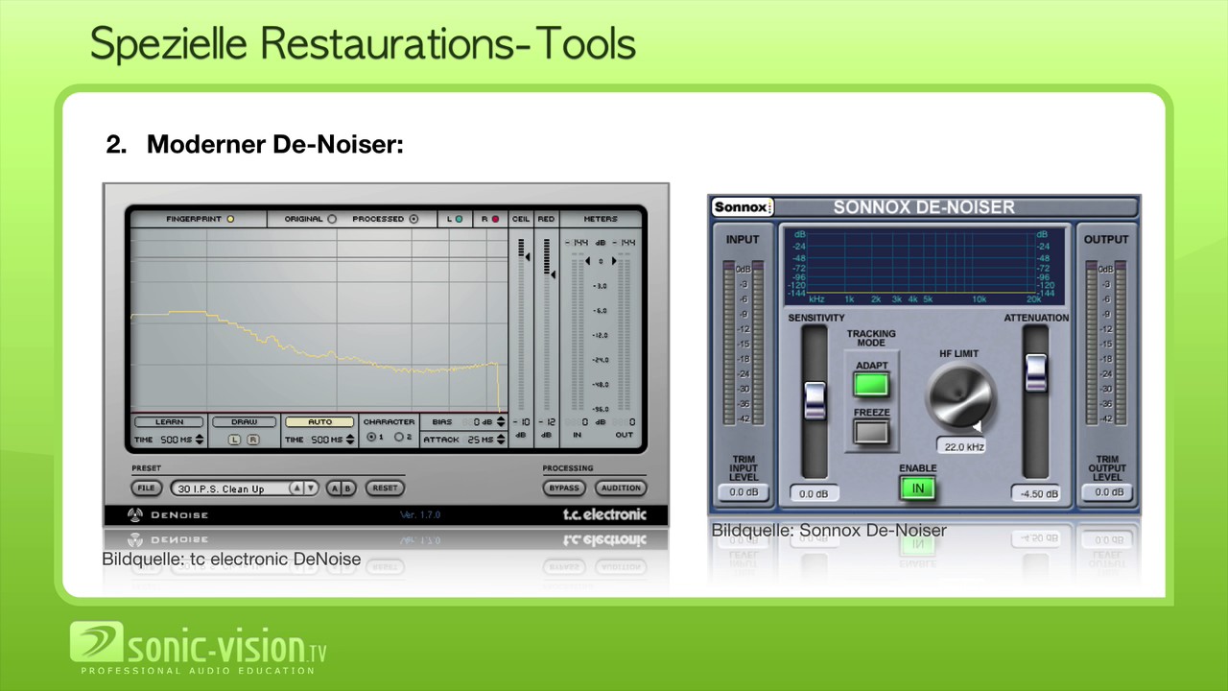Switch to preset slot B
The width and height of the screenshot is (1228, 691).
[347, 488]
